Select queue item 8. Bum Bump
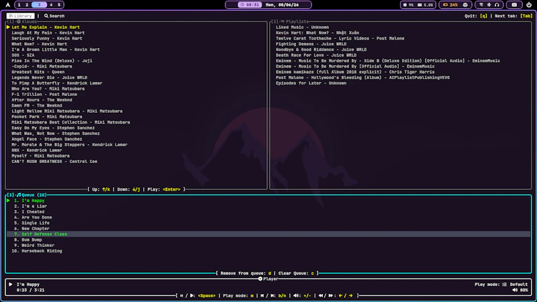Viewport: 537px width, 302px height. pos(28,240)
